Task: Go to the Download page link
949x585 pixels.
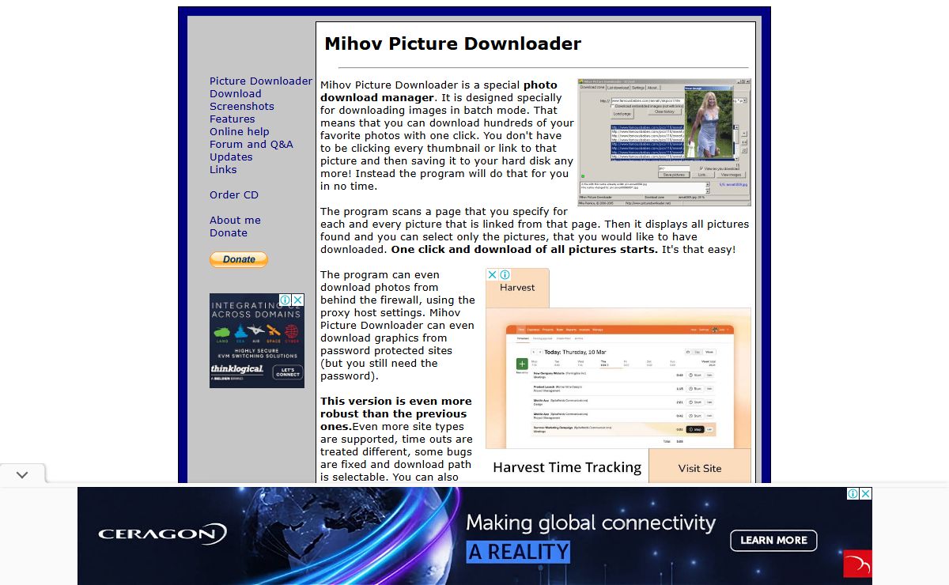Action: [236, 94]
